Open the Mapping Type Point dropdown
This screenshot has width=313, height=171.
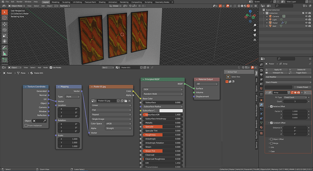73,97
